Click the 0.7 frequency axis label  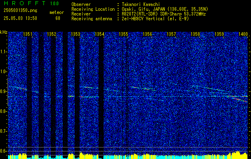tap(3, 131)
